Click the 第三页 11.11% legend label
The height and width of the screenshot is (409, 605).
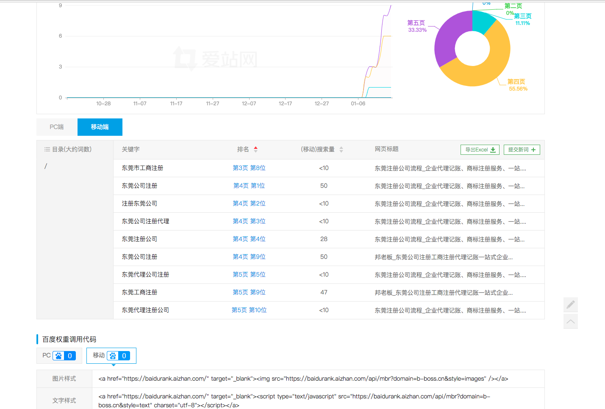click(x=522, y=19)
